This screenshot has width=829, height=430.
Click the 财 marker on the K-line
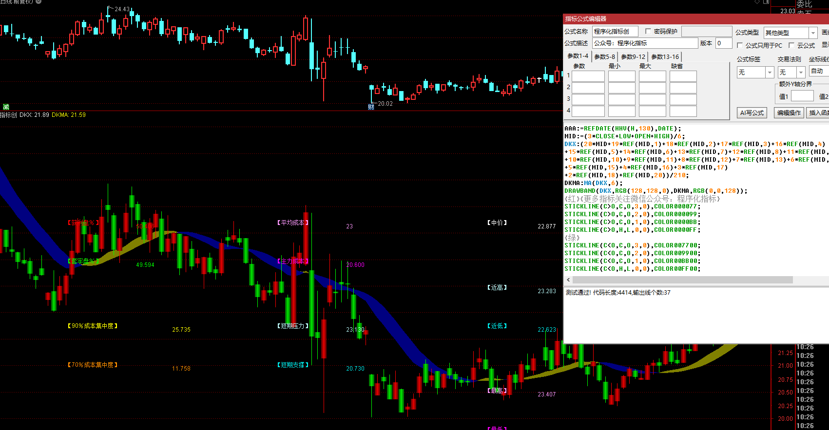point(371,107)
